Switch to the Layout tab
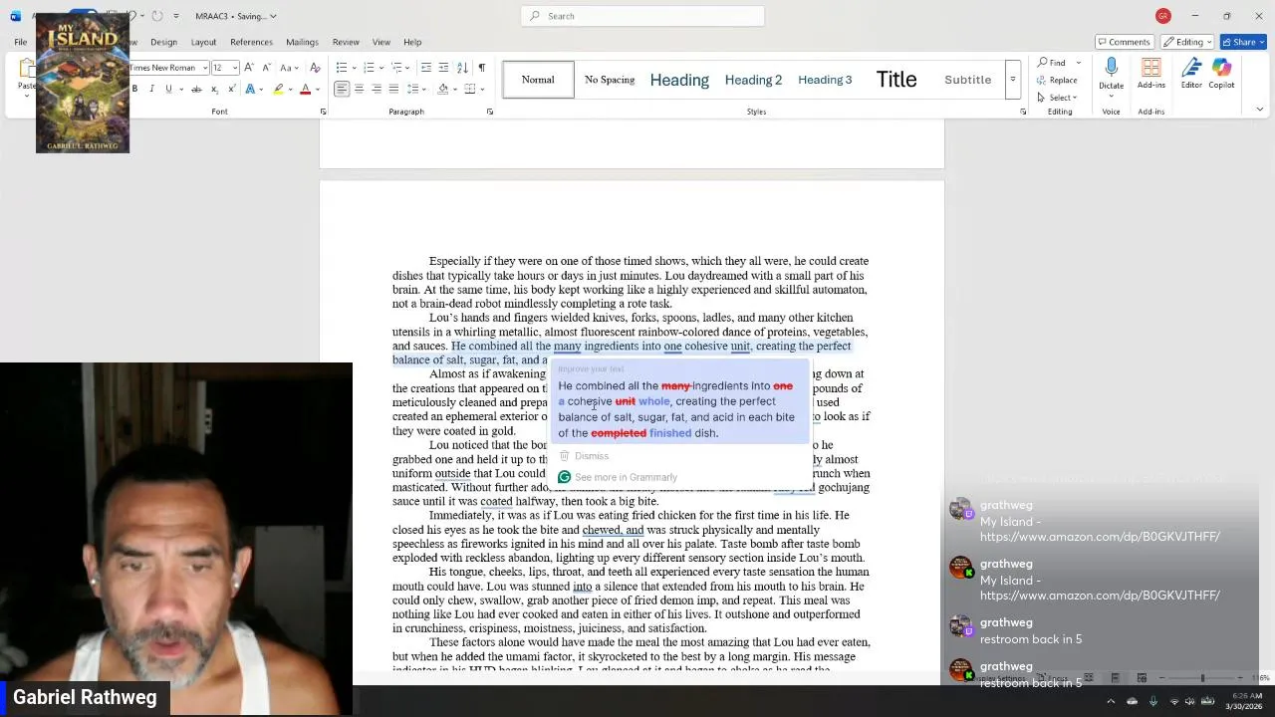Screen dimensions: 1275x717 coord(203,42)
